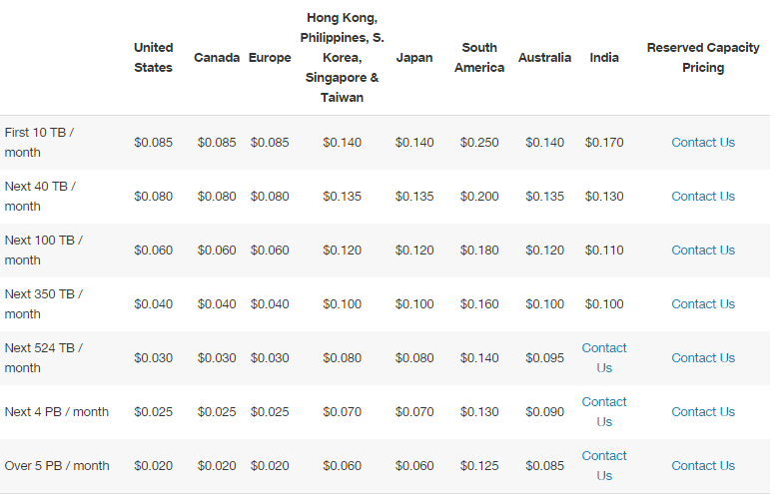Select the Reserved Capacity Pricing header
Screen dimensions: 778x502
702,58
